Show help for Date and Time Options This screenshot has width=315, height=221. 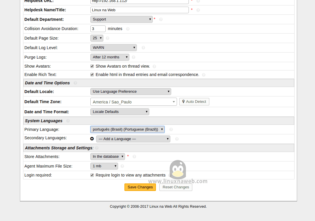[75, 83]
